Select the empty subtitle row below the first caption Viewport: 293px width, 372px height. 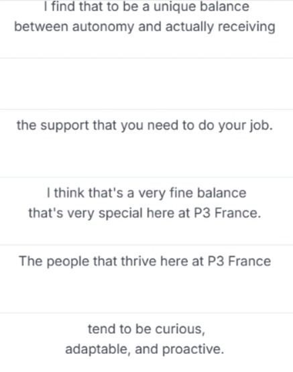pyautogui.click(x=146, y=84)
